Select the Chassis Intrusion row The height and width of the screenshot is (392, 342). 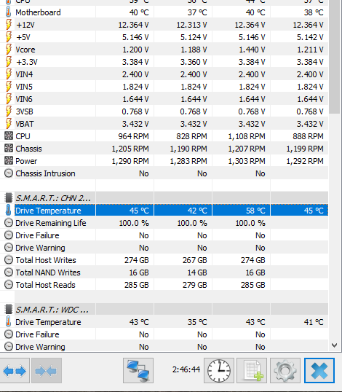click(x=164, y=173)
